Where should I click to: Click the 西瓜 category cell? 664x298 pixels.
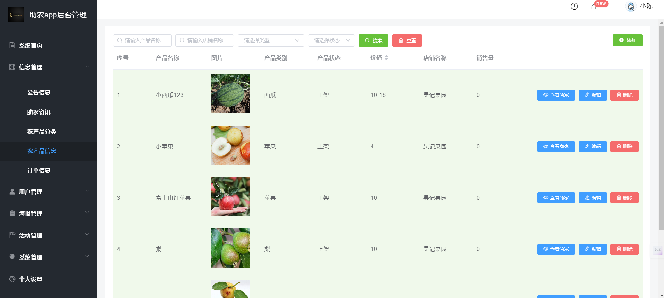point(270,95)
